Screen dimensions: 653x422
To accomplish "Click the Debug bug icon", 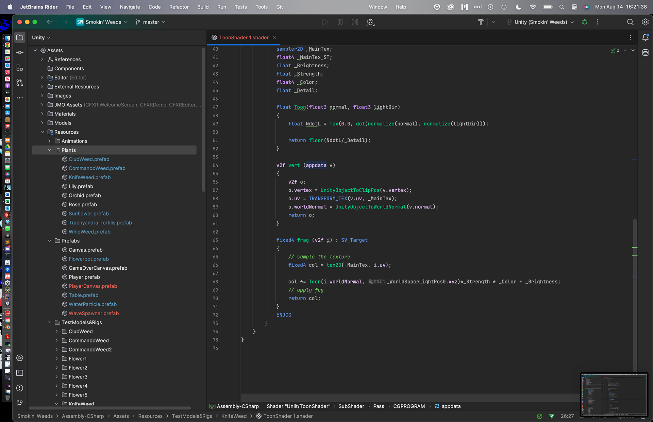I will [585, 22].
